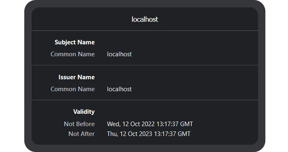Click GMT in the Not After row

[x=184, y=134]
